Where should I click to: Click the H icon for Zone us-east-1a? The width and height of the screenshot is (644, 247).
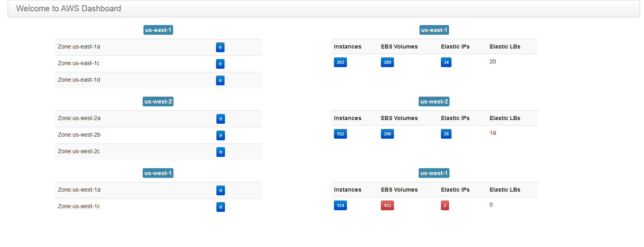[x=220, y=47]
